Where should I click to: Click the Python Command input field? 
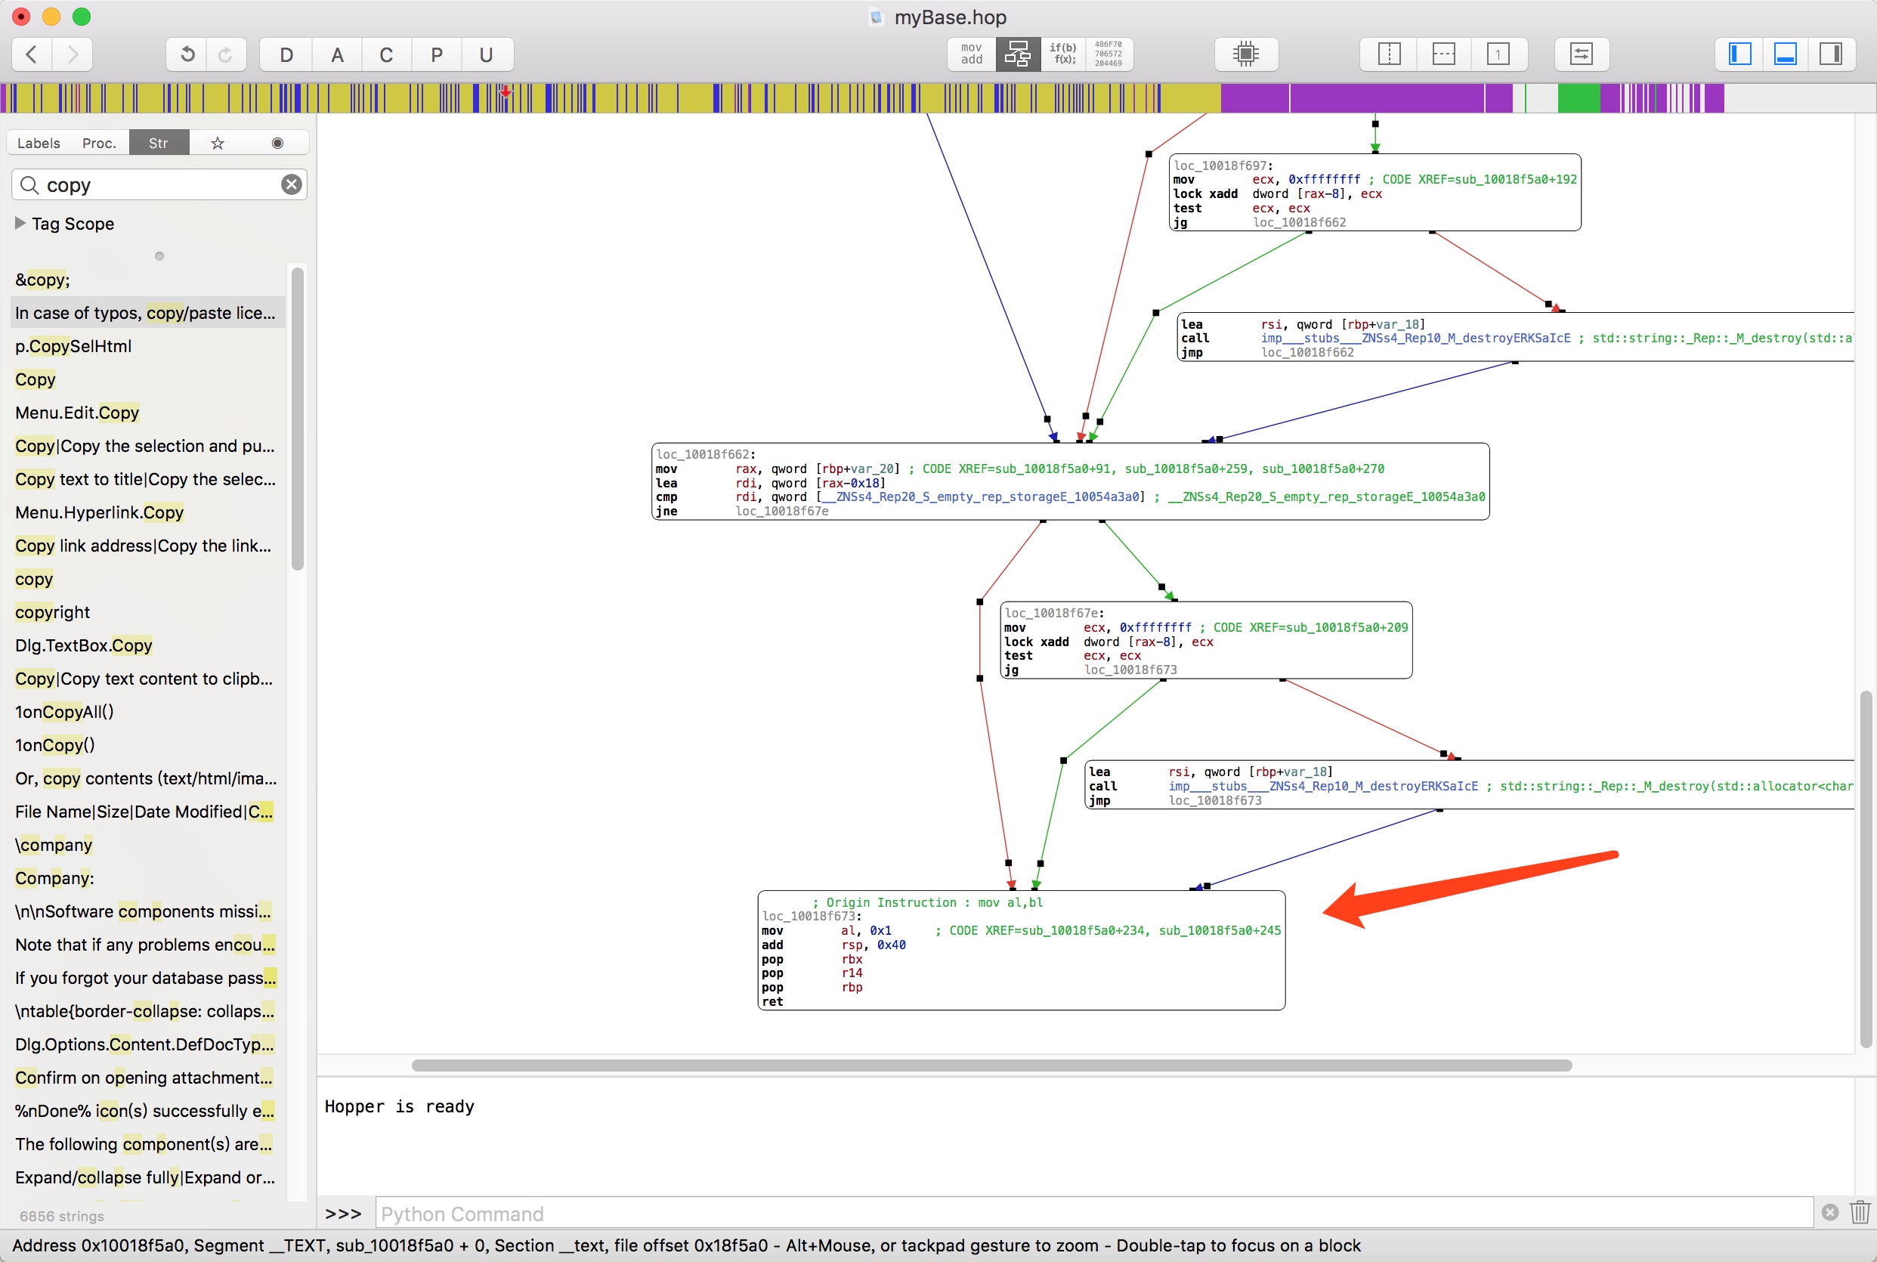1093,1214
